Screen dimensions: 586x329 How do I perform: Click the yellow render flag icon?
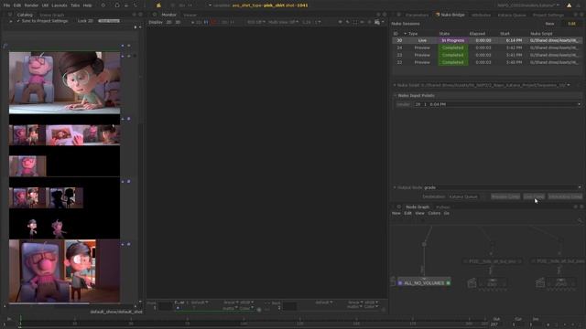coord(158,5)
